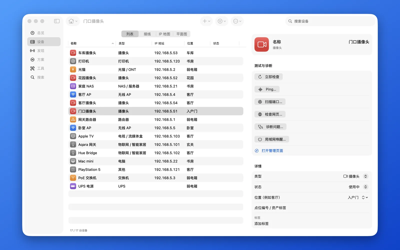Switch to the 平面图 tab
Screen dimensions: 400x250
click(182, 34)
